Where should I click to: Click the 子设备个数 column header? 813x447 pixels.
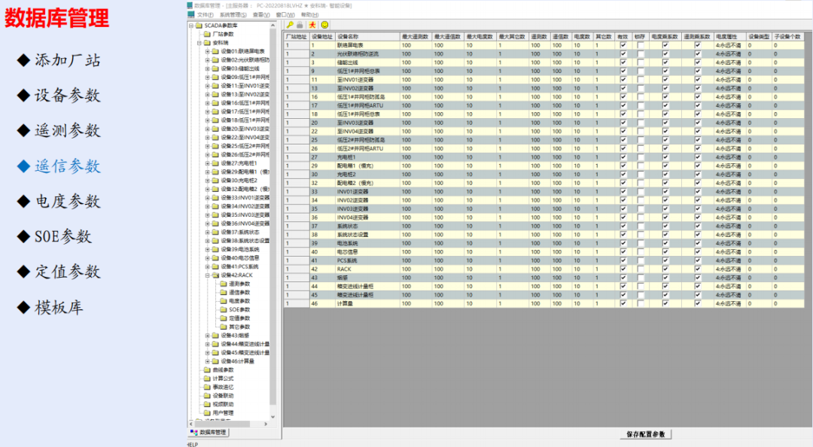(x=787, y=37)
